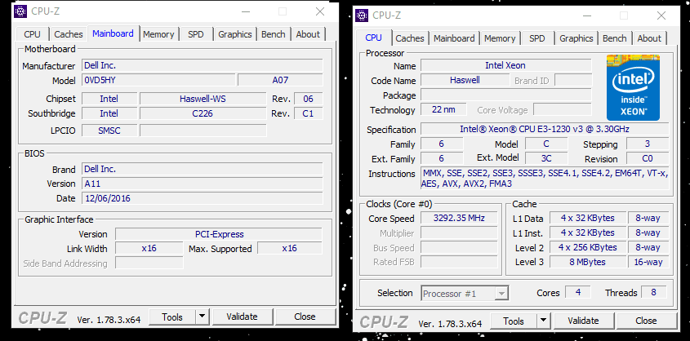Open the SPD tab in the left window
The height and width of the screenshot is (341, 690).
196,34
